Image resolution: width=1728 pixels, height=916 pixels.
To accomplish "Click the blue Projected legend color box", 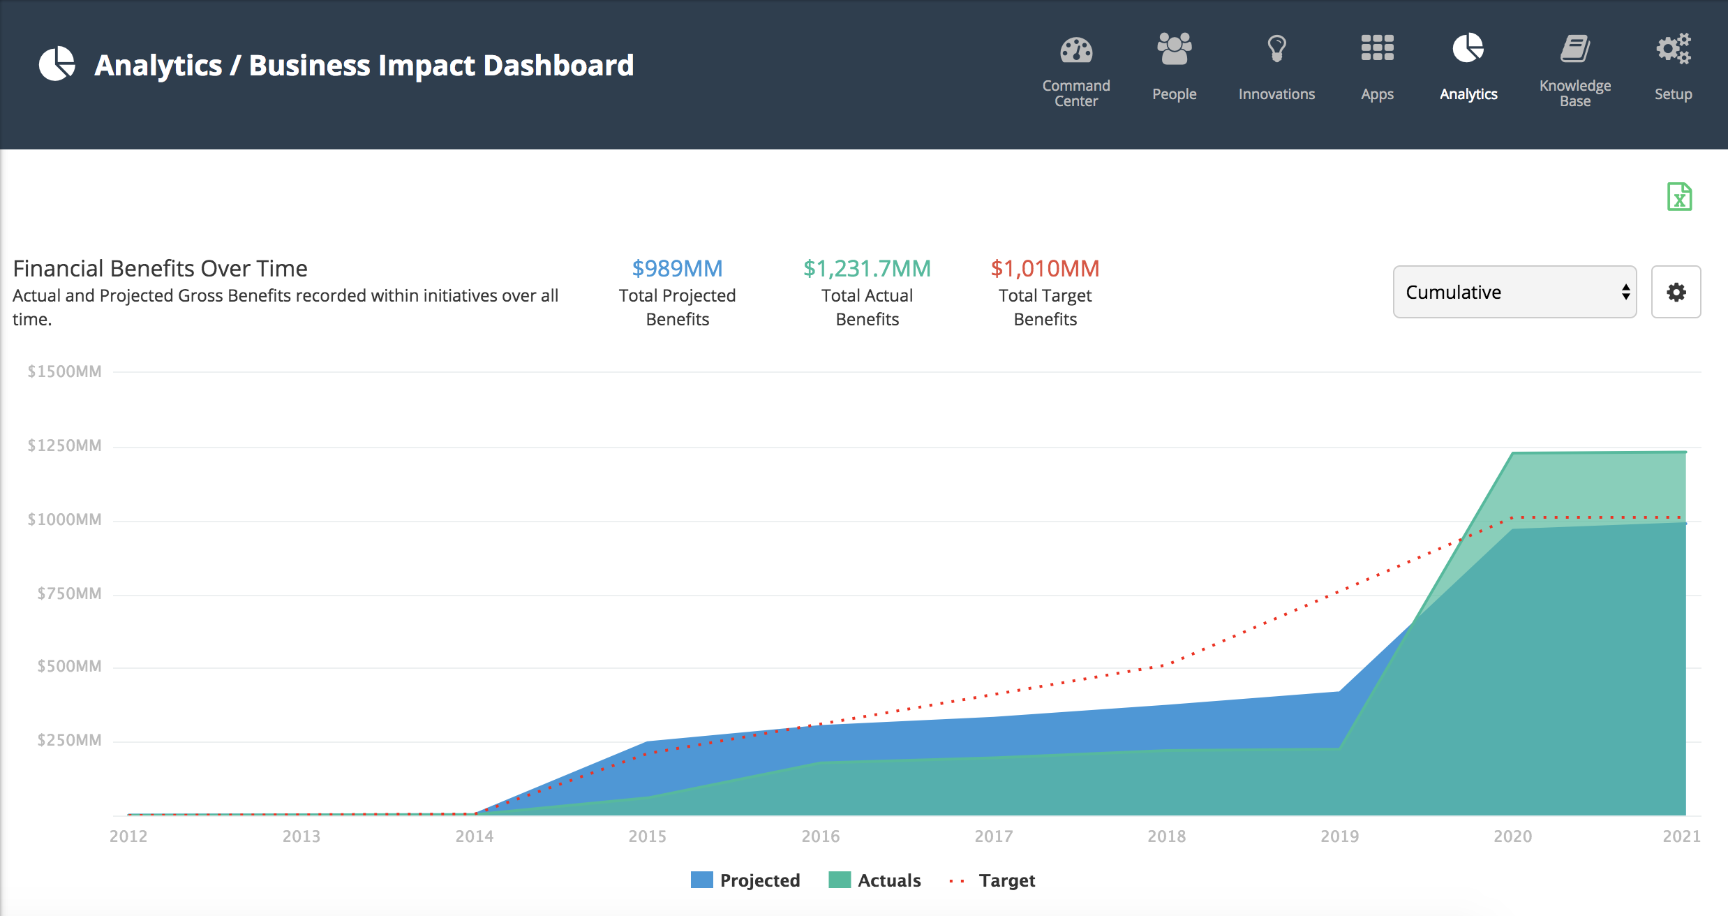I will (701, 880).
